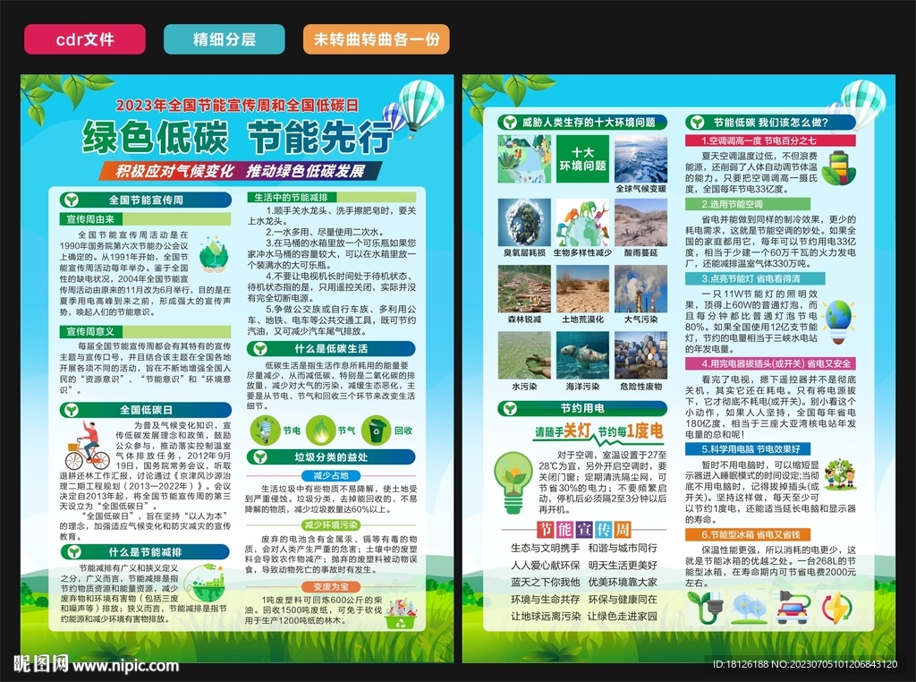Click the '变废为宝' orange label
This screenshot has width=916, height=682.
coord(331,587)
